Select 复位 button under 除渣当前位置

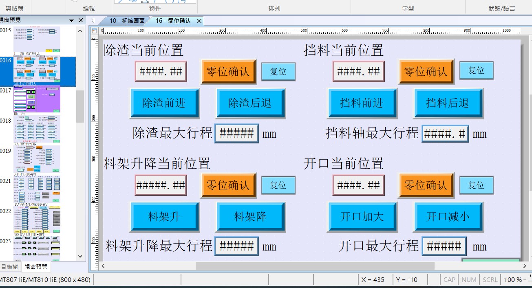[x=278, y=72]
